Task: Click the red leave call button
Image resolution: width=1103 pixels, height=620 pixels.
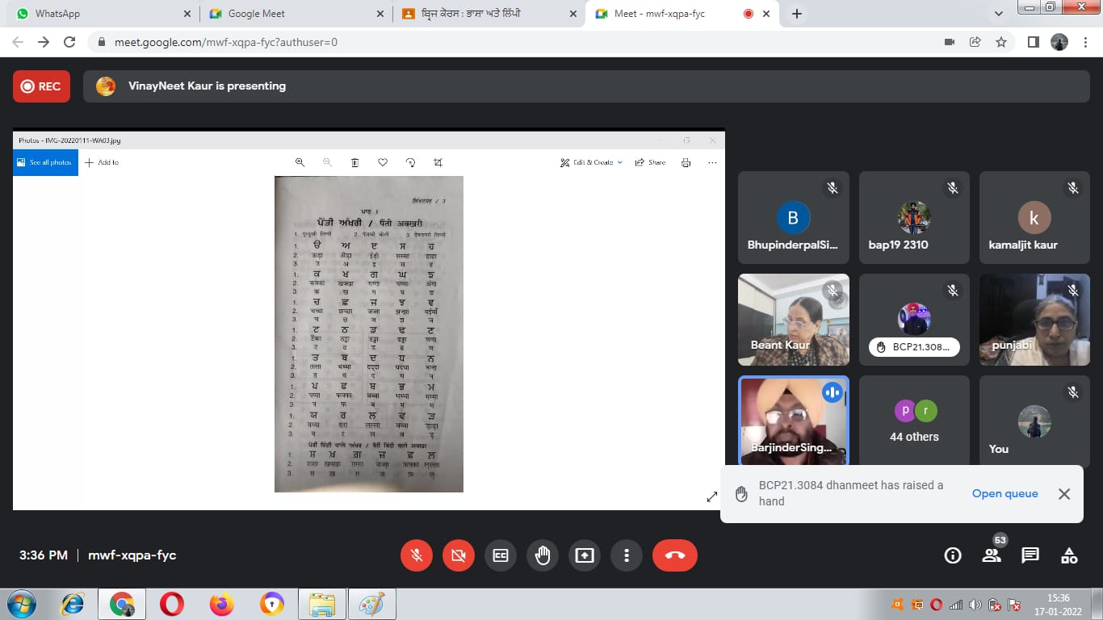Action: tap(674, 555)
